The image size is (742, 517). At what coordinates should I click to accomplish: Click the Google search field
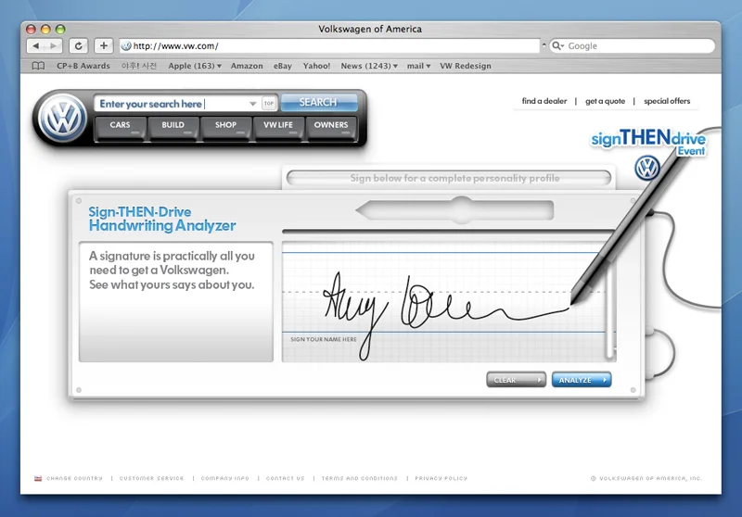click(633, 45)
